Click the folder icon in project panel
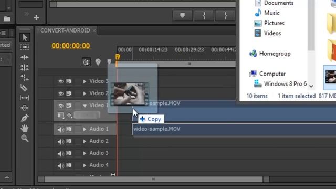The width and height of the screenshot is (336, 189). pyautogui.click(x=7, y=19)
